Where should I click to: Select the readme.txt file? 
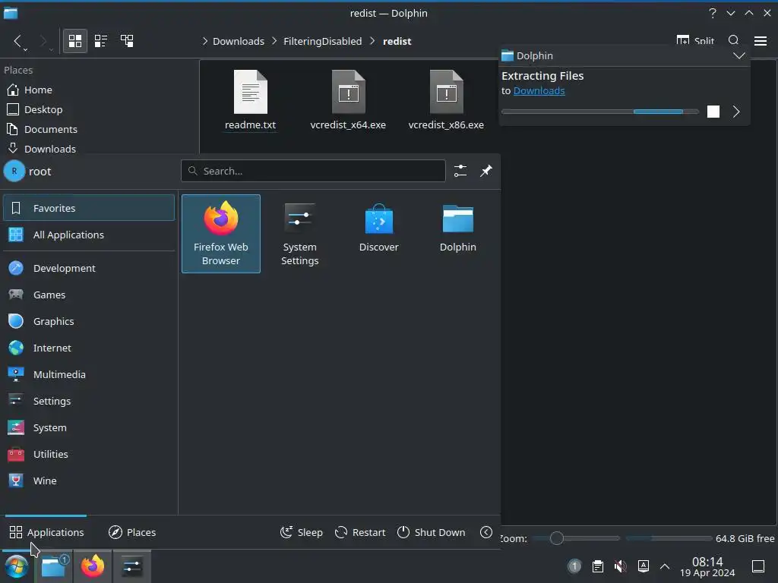250,101
